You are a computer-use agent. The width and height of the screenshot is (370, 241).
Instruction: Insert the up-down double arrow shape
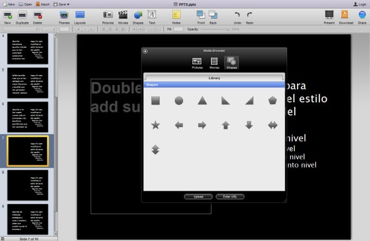156,150
